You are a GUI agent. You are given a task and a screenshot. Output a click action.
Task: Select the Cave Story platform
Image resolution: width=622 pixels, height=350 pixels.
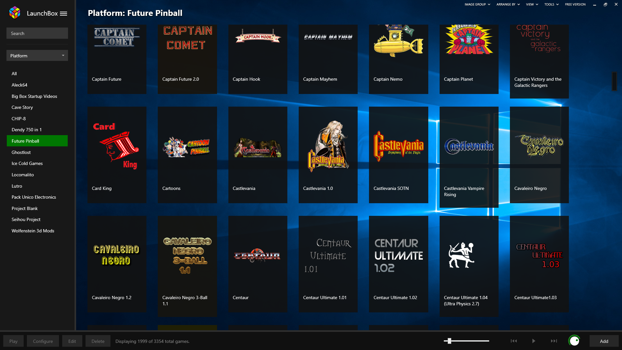pyautogui.click(x=37, y=107)
